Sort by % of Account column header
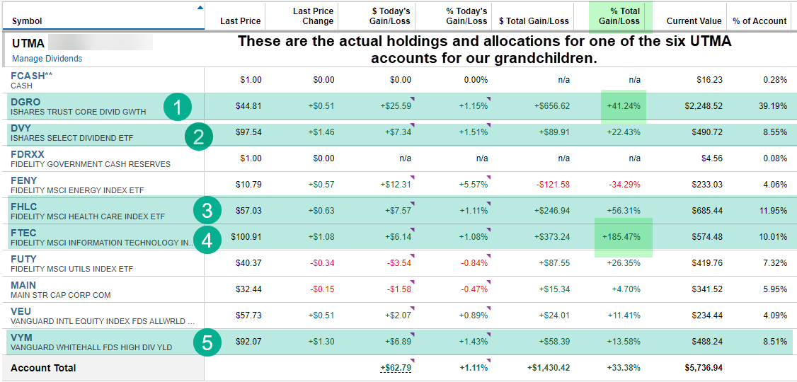797x382 pixels. pyautogui.click(x=759, y=21)
